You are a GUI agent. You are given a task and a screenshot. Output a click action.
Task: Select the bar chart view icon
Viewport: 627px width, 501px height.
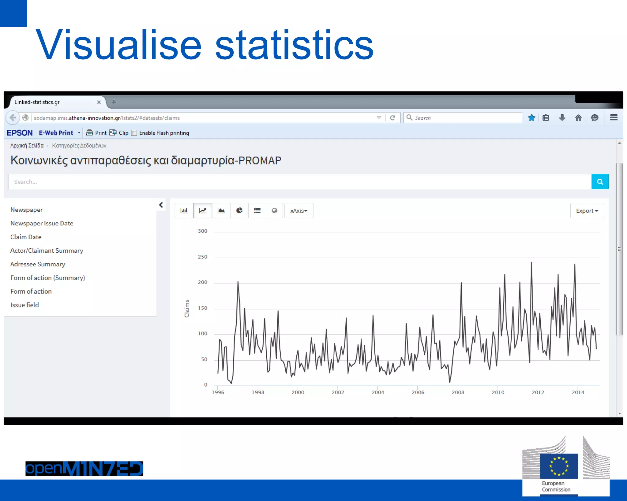pos(184,210)
